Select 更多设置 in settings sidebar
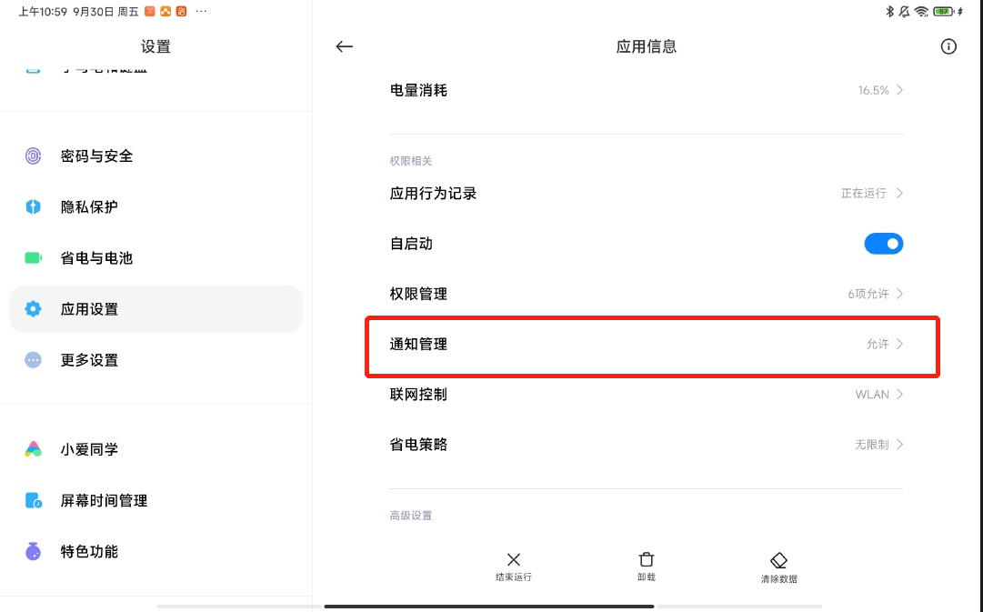The image size is (983, 612). (x=156, y=360)
